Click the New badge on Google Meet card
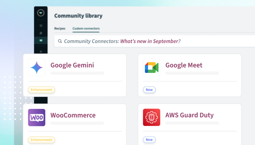The height and width of the screenshot is (145, 255). [149, 90]
